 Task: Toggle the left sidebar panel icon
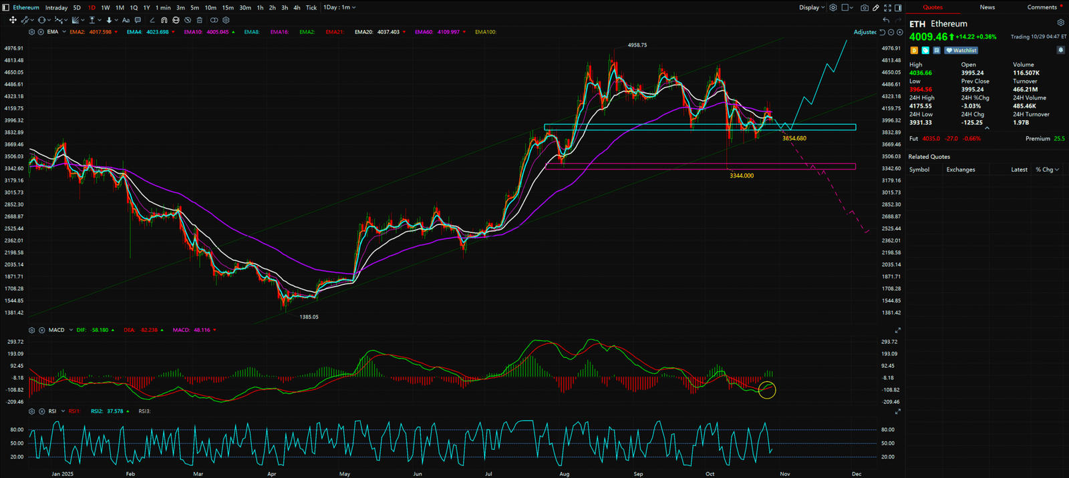[x=6, y=7]
